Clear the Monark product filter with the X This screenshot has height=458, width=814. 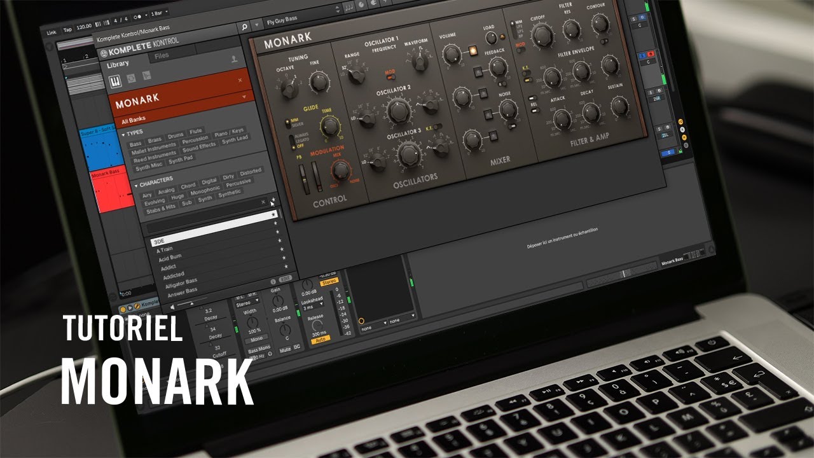[x=240, y=80]
